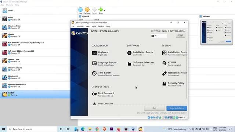This screenshot has height=132, width=235.
Task: Open Network & Host Name settings
Action: pyautogui.click(x=174, y=74)
